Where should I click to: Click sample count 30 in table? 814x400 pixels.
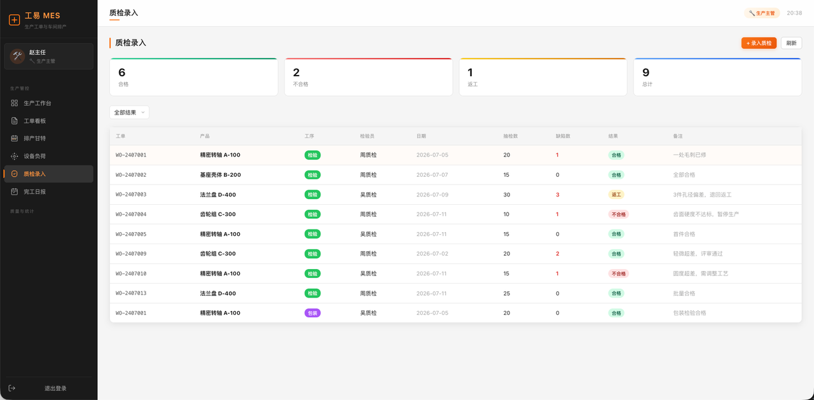(x=507, y=195)
